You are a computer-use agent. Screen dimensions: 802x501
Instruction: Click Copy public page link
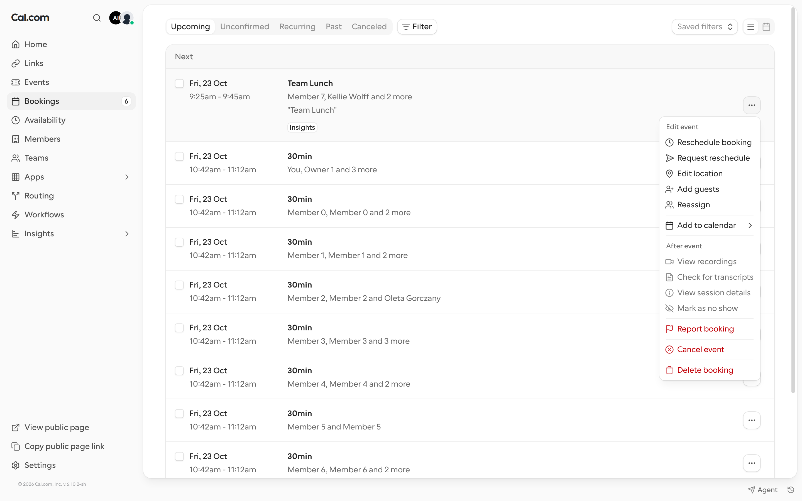coord(71,446)
